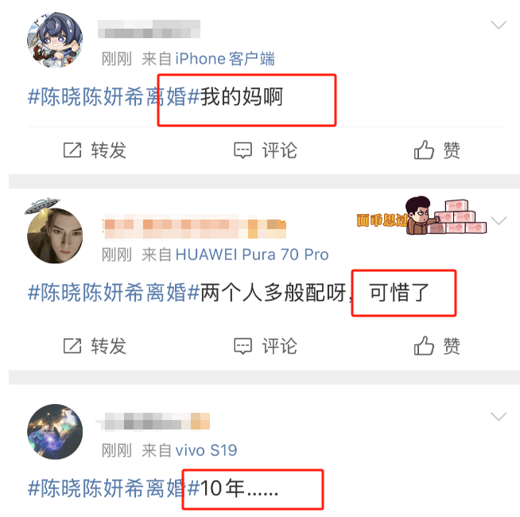The height and width of the screenshot is (517, 520).
Task: Tap the iPhone客户端 source link
Action: tap(225, 59)
